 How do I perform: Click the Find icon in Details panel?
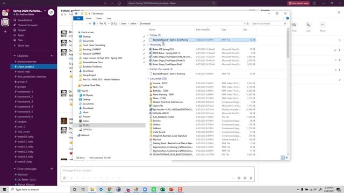294,25
